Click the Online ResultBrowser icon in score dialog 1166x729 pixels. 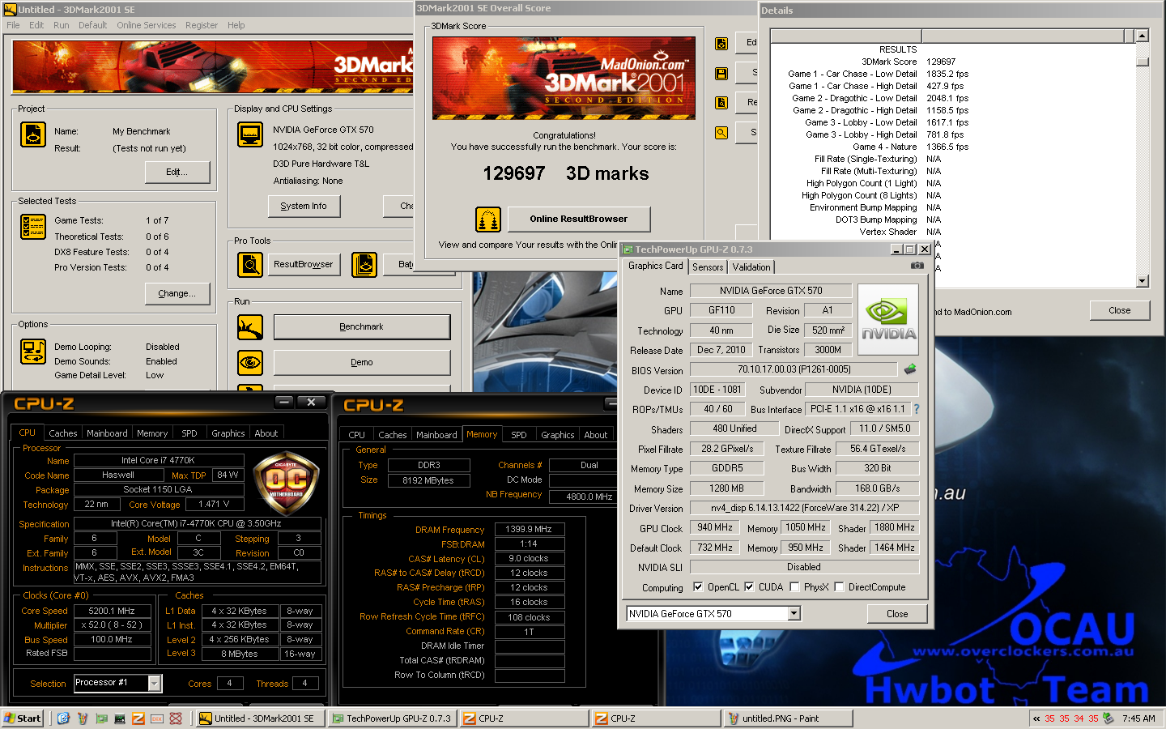(488, 220)
